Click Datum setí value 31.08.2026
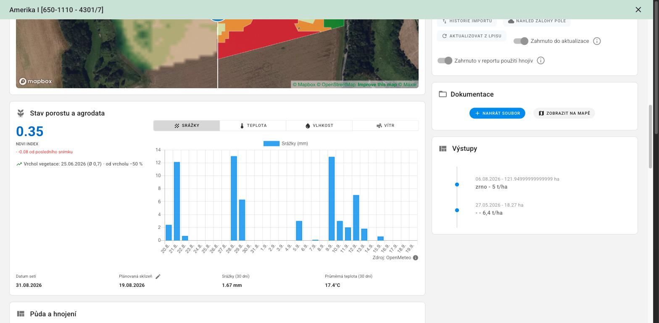Viewport: 659px width, 323px height. (x=29, y=285)
